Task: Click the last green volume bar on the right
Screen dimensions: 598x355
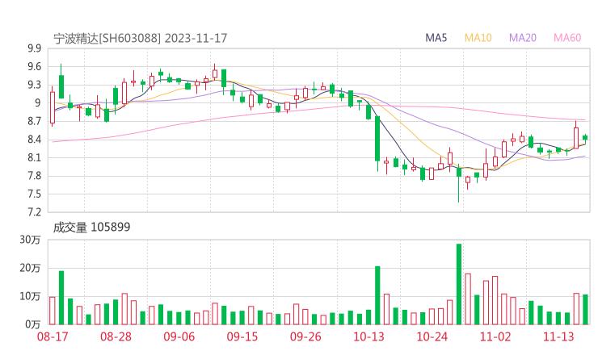Action: tap(585, 310)
